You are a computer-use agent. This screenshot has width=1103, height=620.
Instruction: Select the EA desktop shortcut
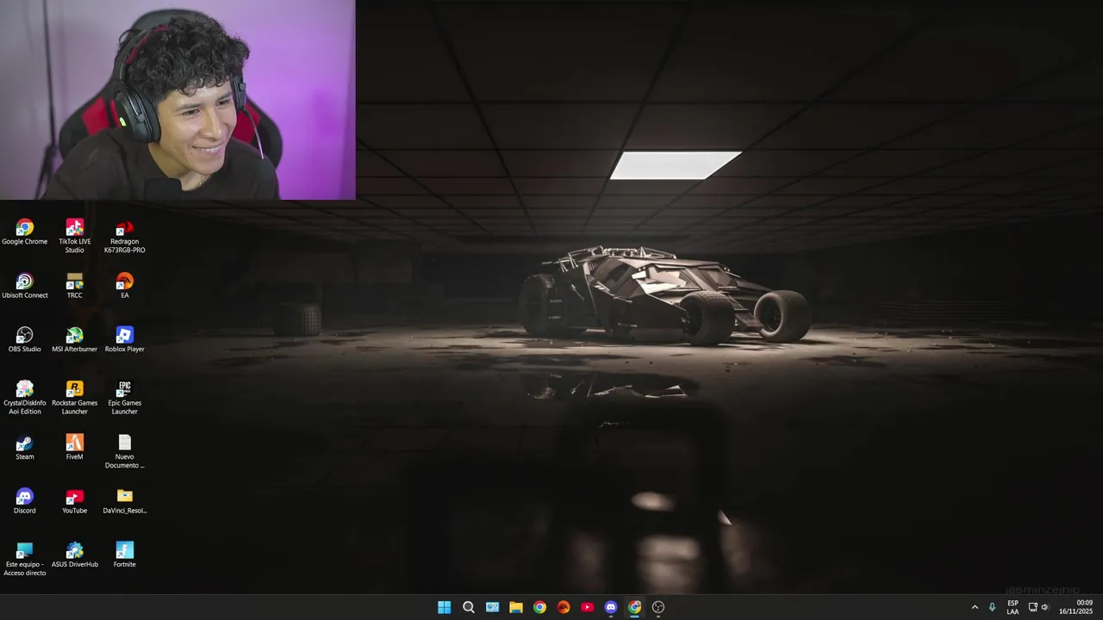pos(125,286)
